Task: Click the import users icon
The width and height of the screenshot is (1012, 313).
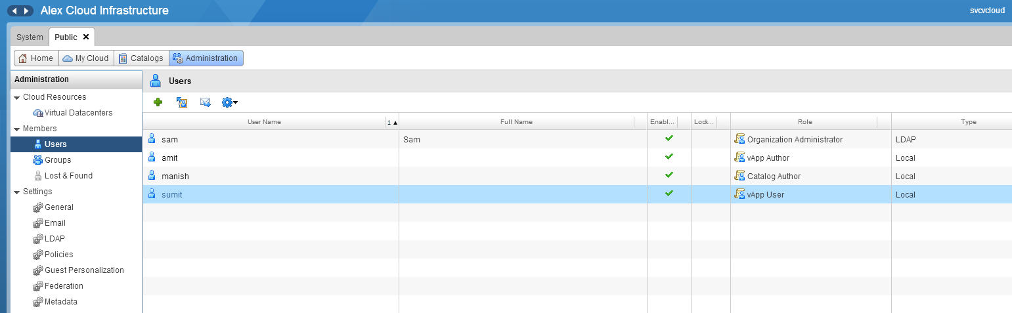Action: pyautogui.click(x=182, y=102)
